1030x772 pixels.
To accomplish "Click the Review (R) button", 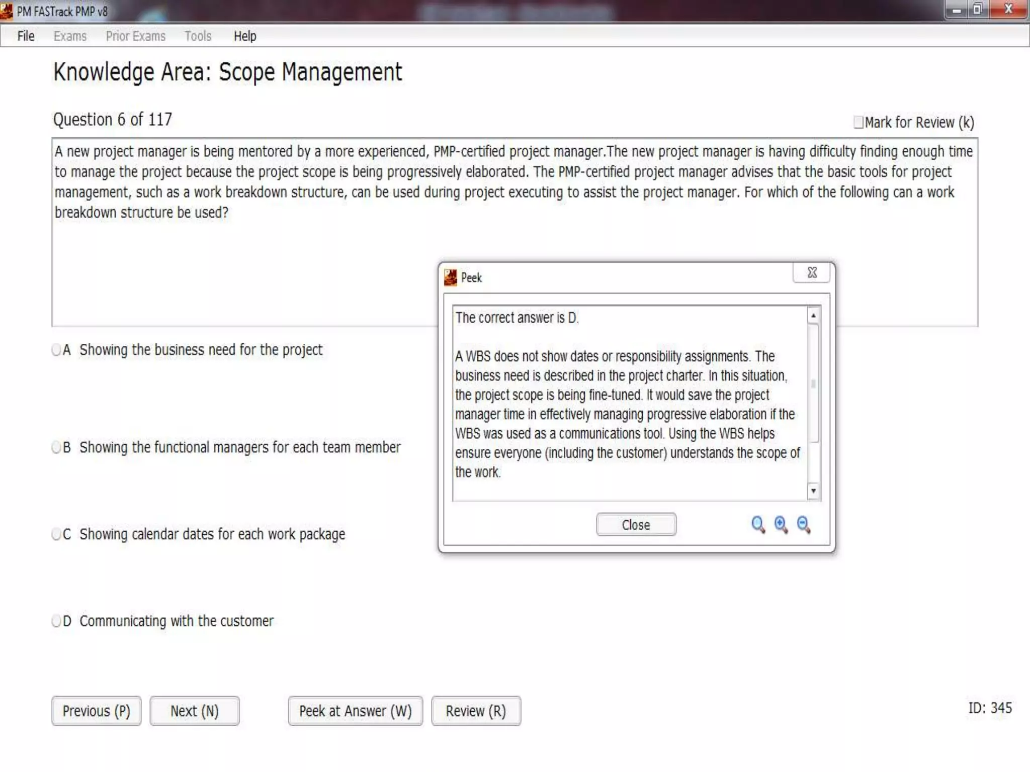I will (476, 711).
